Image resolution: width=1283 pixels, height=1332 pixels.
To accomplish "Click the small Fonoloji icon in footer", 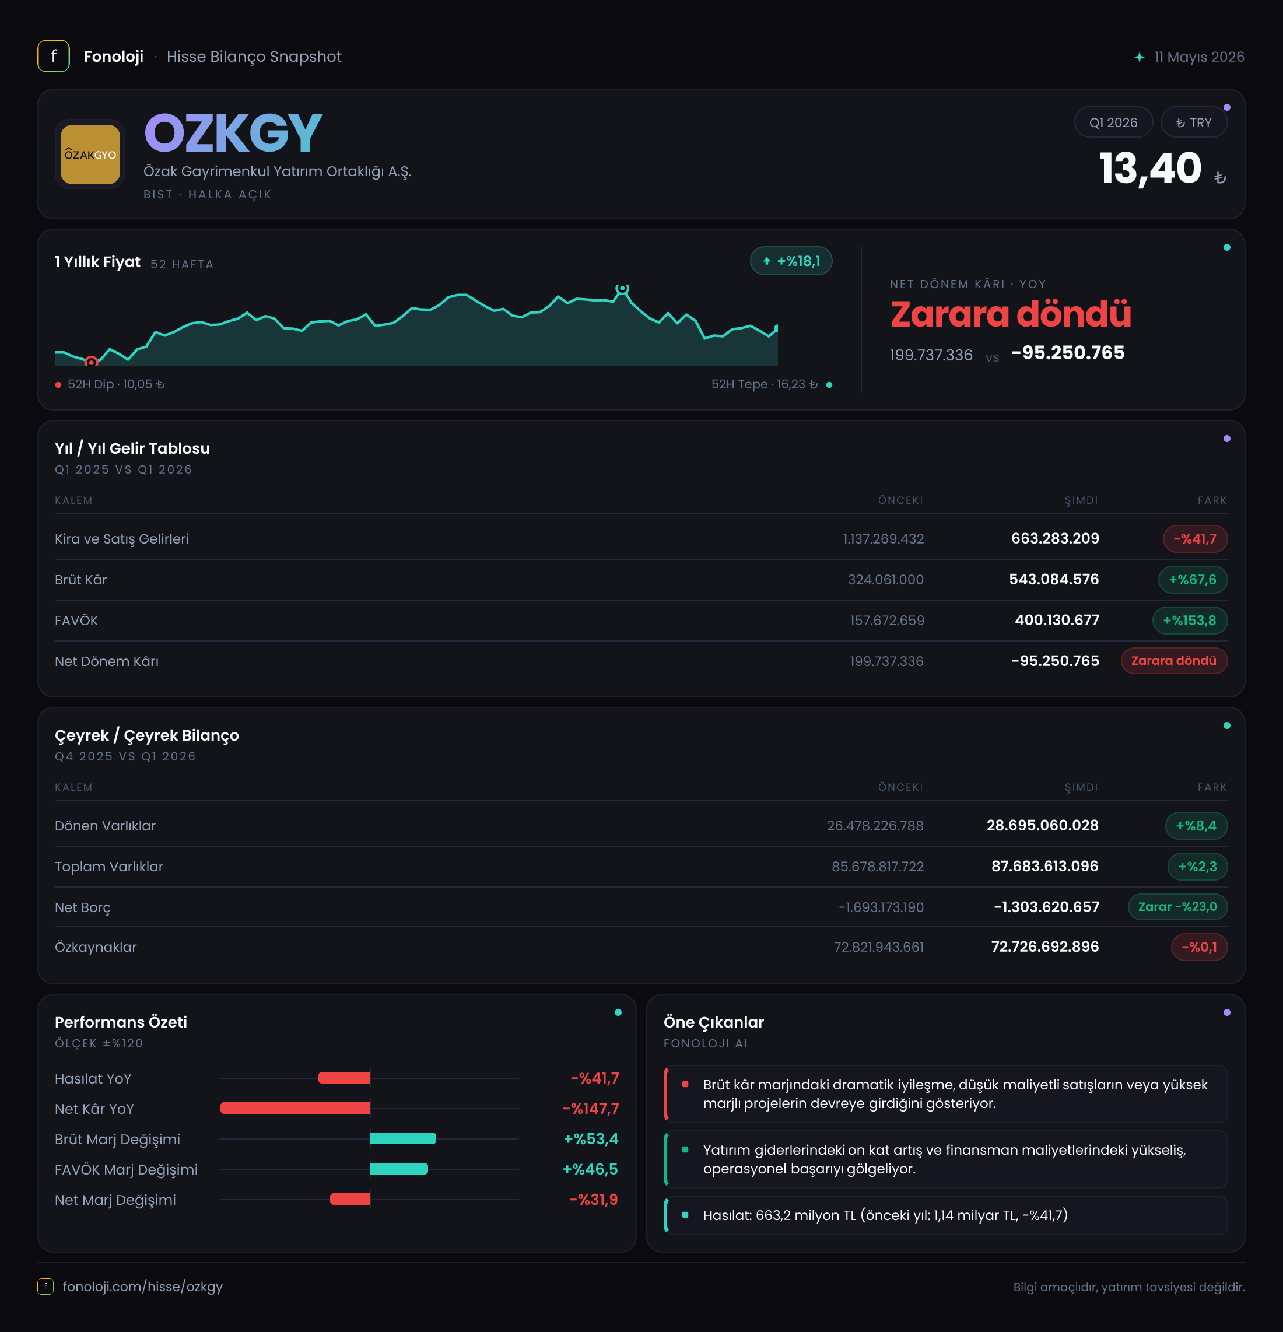I will click(x=45, y=1287).
